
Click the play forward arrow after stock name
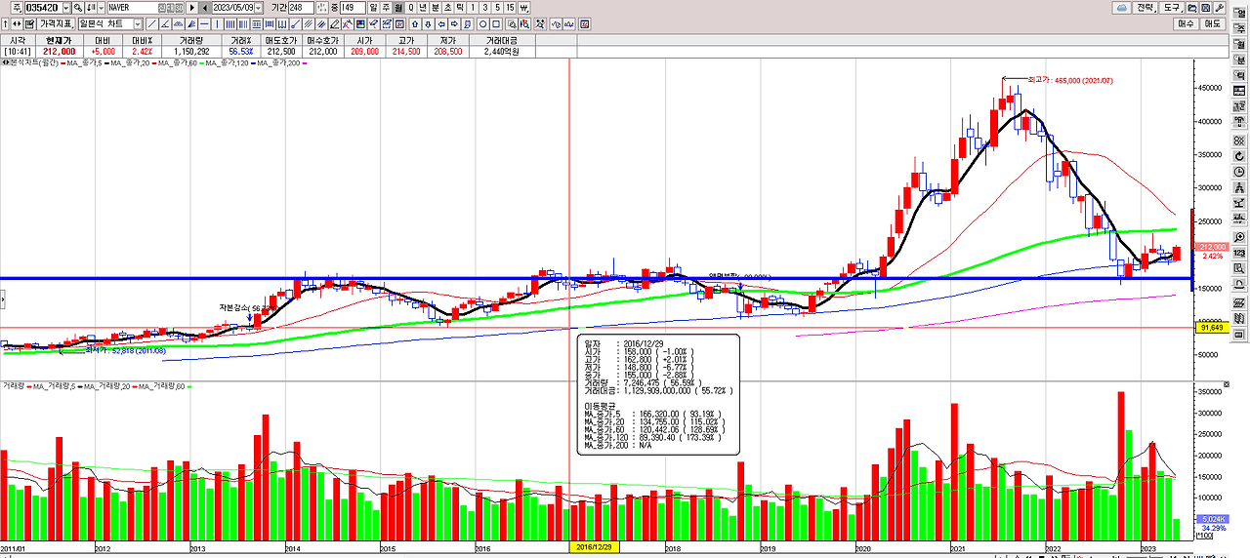tap(192, 8)
